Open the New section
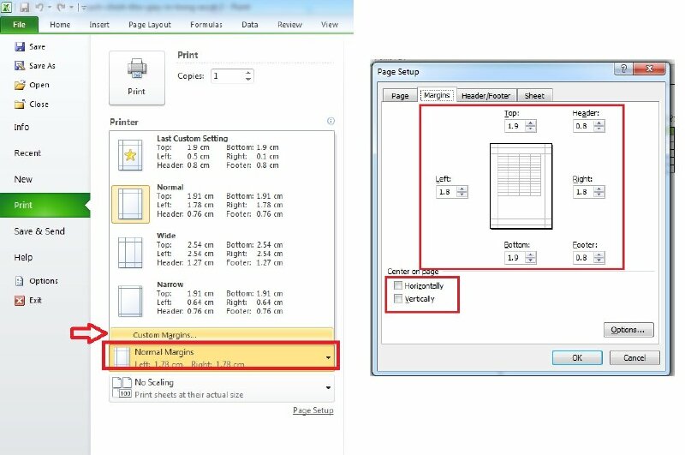Viewport: 685px width, 455px height. click(x=23, y=179)
